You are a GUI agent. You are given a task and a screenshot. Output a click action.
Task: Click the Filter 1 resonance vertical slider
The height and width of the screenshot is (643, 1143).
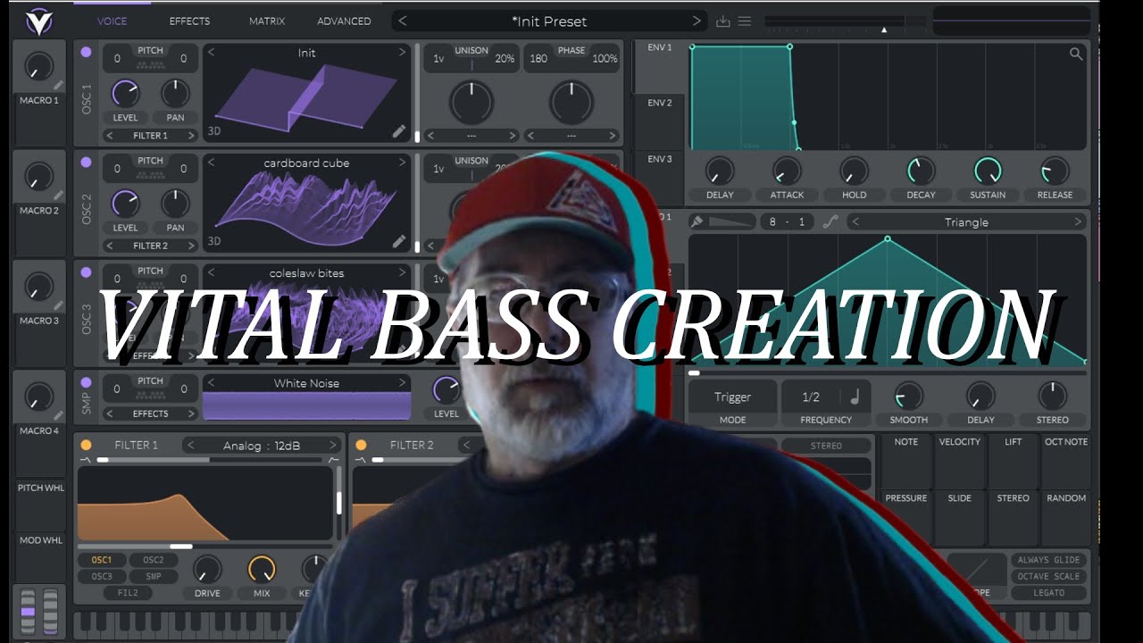pyautogui.click(x=338, y=503)
